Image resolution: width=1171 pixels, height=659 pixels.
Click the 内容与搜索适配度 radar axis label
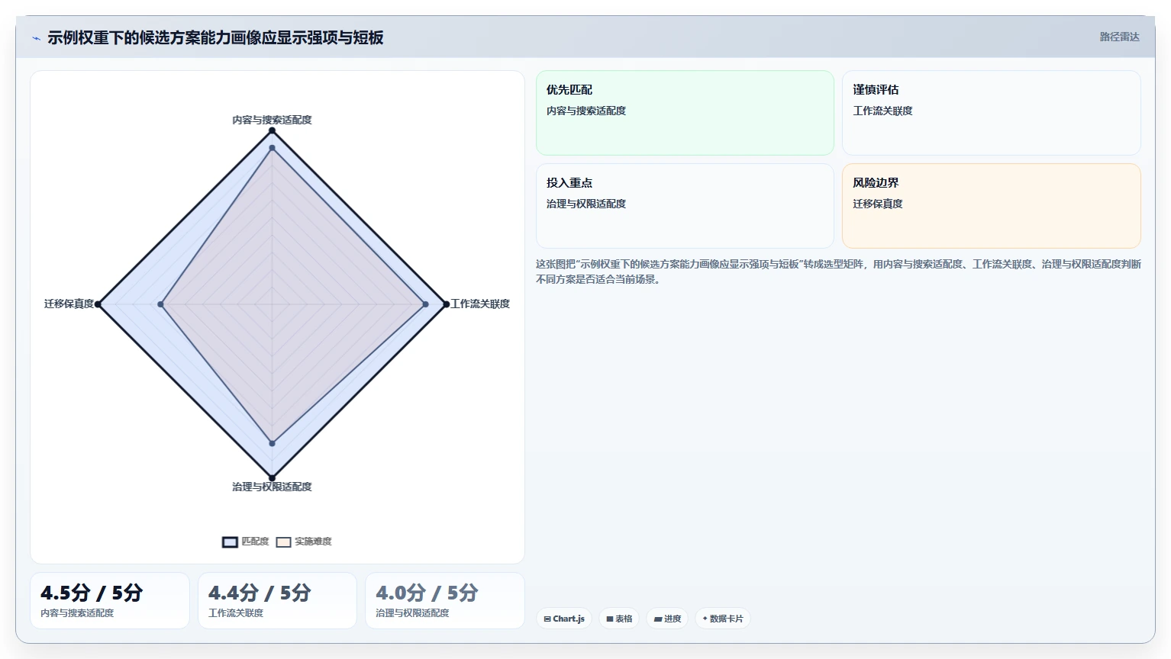pyautogui.click(x=272, y=120)
